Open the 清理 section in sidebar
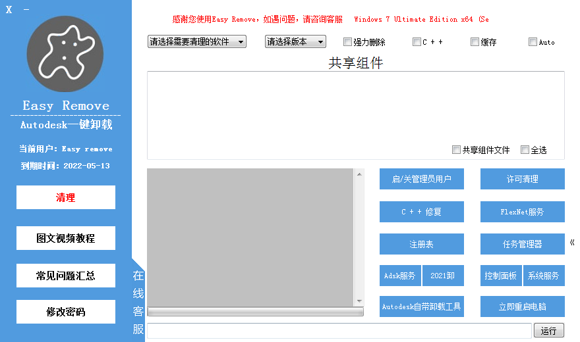Viewport: 580px width, 342px height. click(x=66, y=197)
